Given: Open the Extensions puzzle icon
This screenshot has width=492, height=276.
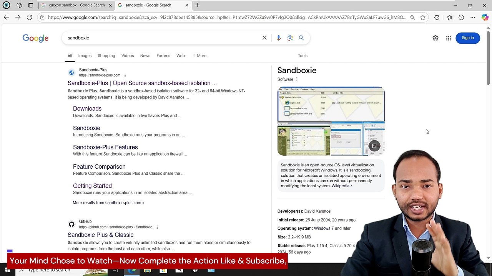Looking at the screenshot, I should [x=437, y=17].
